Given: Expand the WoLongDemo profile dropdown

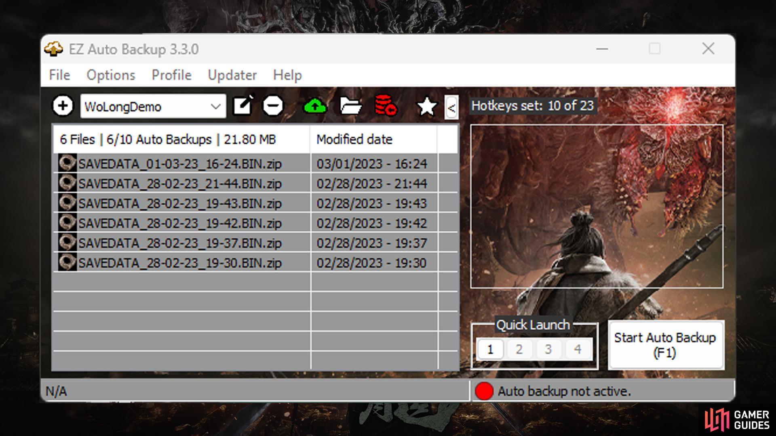Looking at the screenshot, I should (216, 106).
